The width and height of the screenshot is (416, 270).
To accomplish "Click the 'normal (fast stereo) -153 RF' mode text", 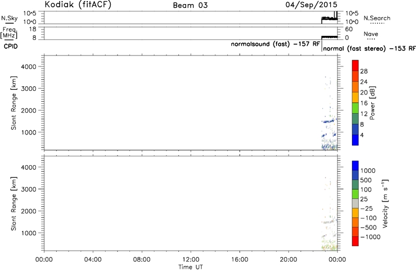I will (x=369, y=48).
